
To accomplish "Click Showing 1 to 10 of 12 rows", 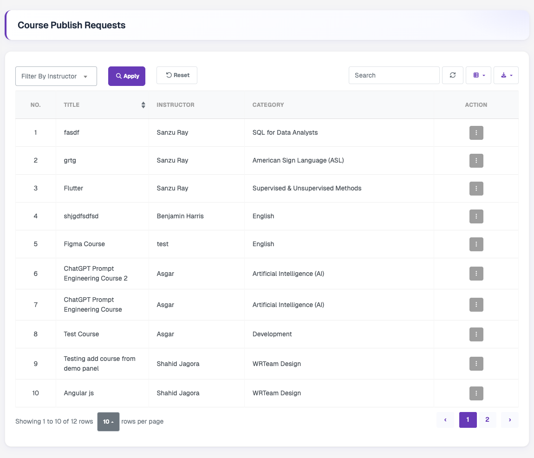I will [x=54, y=422].
